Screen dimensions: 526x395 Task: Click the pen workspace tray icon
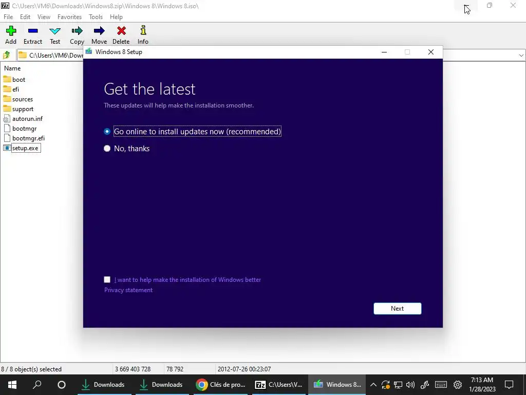(425, 385)
